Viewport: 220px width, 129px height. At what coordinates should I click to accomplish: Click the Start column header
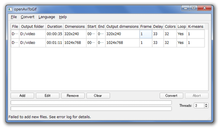(92, 26)
